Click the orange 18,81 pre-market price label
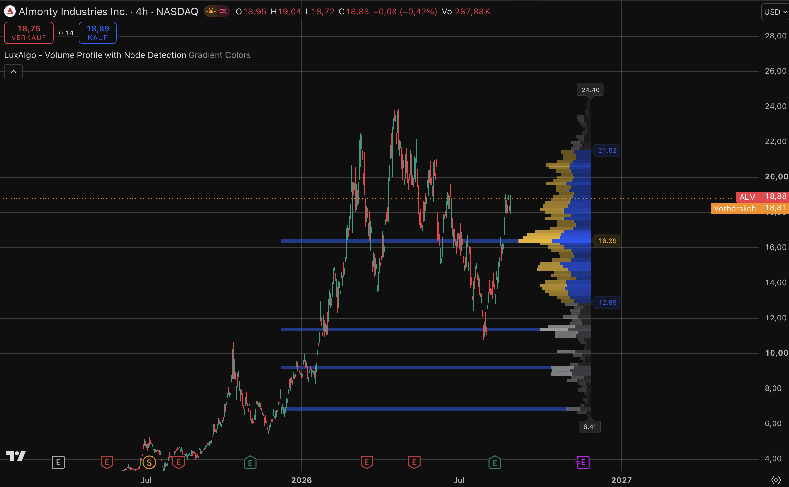Viewport: 789px width, 487px height. [774, 208]
